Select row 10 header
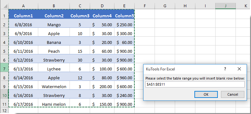 click(4, 94)
